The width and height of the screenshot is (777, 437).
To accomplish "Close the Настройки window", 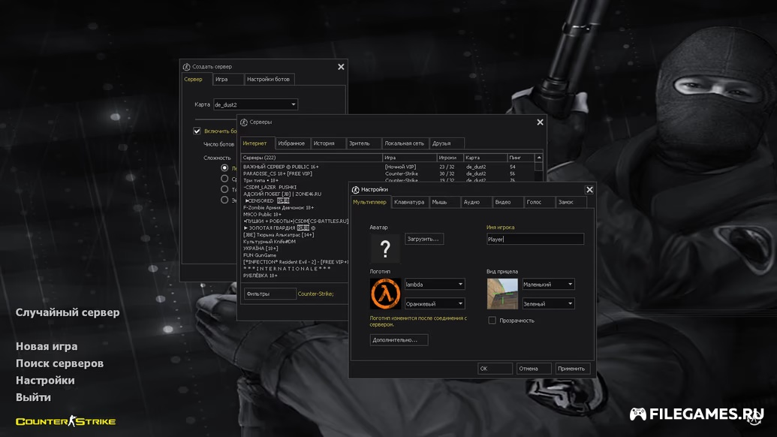I will coord(589,189).
